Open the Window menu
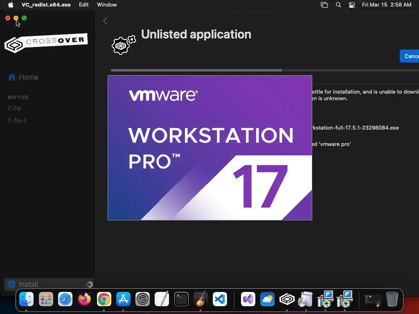The image size is (419, 314). tap(107, 4)
